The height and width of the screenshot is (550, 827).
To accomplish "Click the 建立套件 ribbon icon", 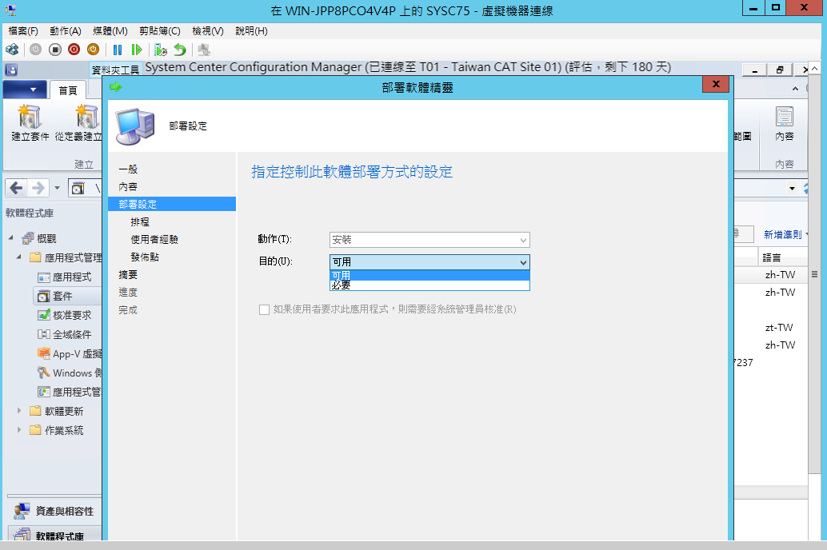I will pos(30,117).
